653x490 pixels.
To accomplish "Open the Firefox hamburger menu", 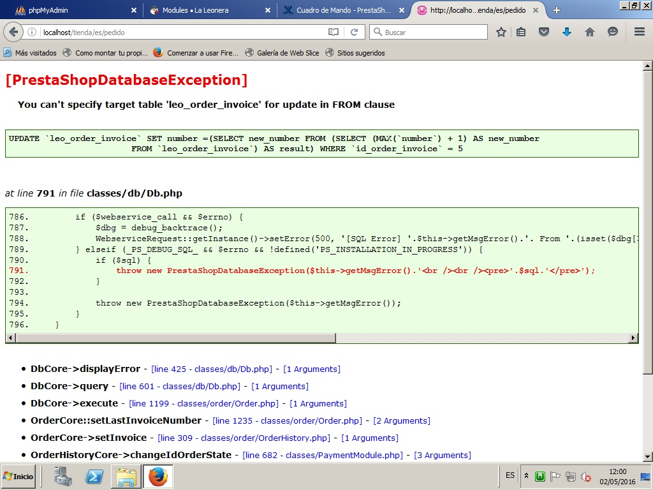I will (640, 32).
